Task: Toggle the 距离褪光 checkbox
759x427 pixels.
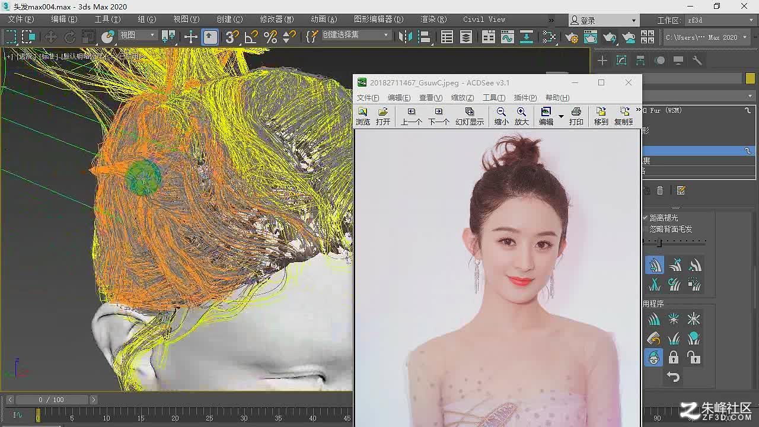Action: tap(646, 218)
